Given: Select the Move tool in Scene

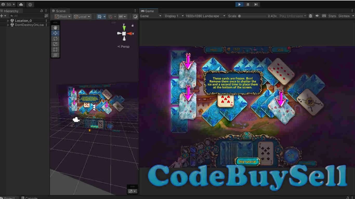Looking at the screenshot, I should [55, 33].
